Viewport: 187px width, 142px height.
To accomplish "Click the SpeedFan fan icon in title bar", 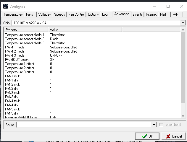I will point(6,6).
